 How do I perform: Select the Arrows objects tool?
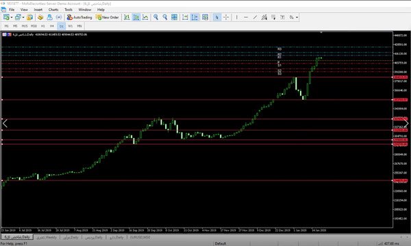(292, 17)
